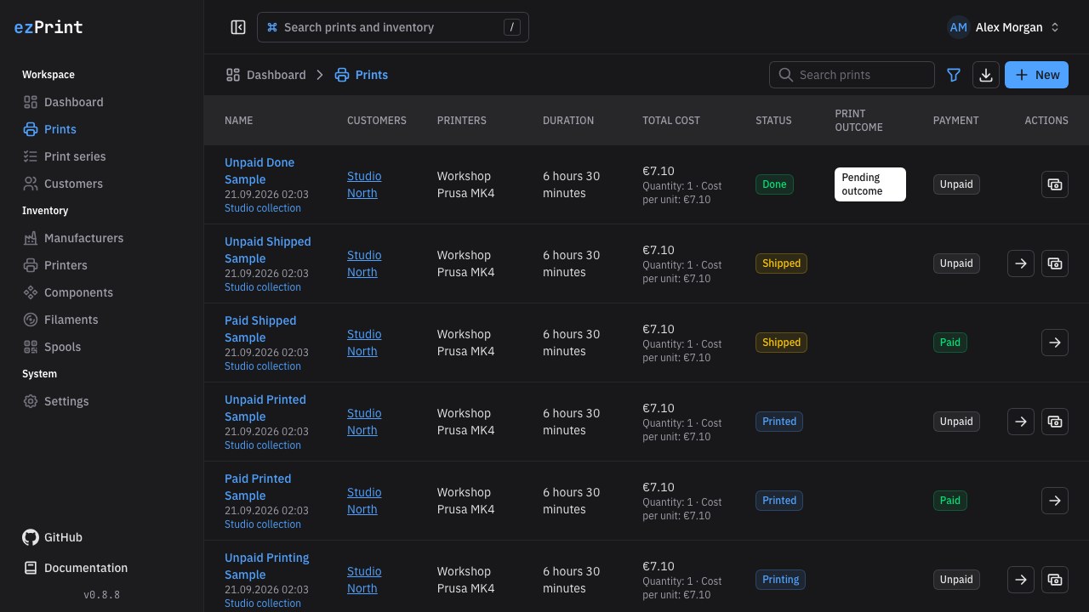This screenshot has width=1089, height=612.
Task: Open the Unpaid Printing Sample print
Action: click(x=266, y=566)
